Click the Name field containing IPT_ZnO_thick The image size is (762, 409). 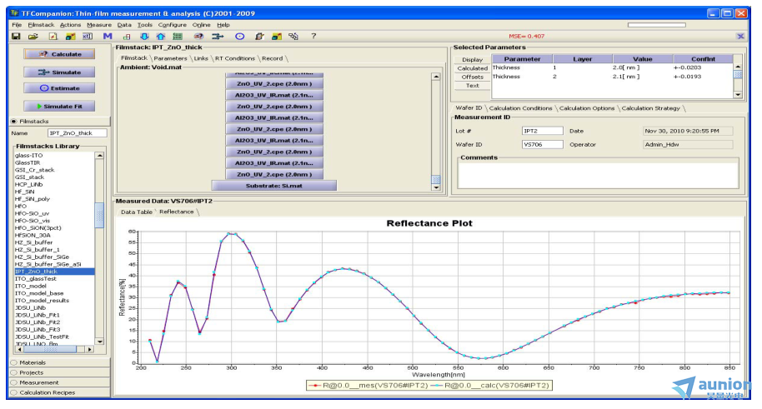pyautogui.click(x=78, y=133)
